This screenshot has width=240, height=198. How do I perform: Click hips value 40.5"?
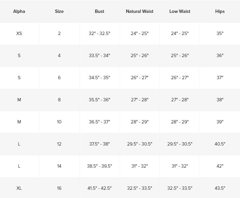tap(220, 144)
